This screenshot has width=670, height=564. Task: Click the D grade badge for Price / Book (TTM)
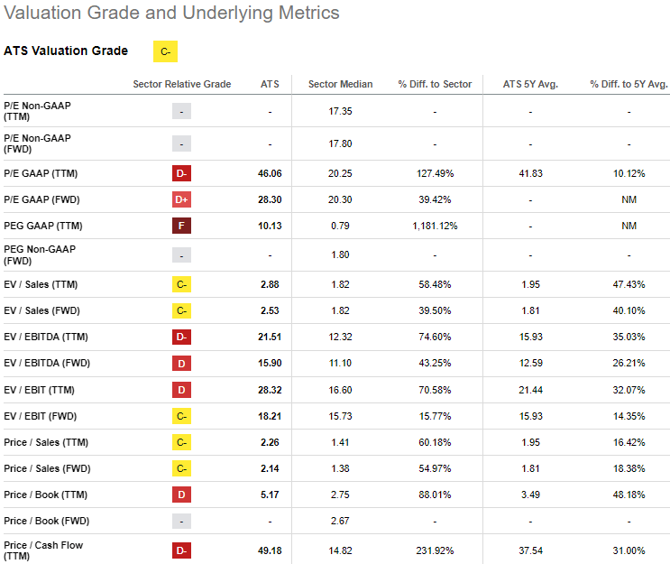coord(182,494)
